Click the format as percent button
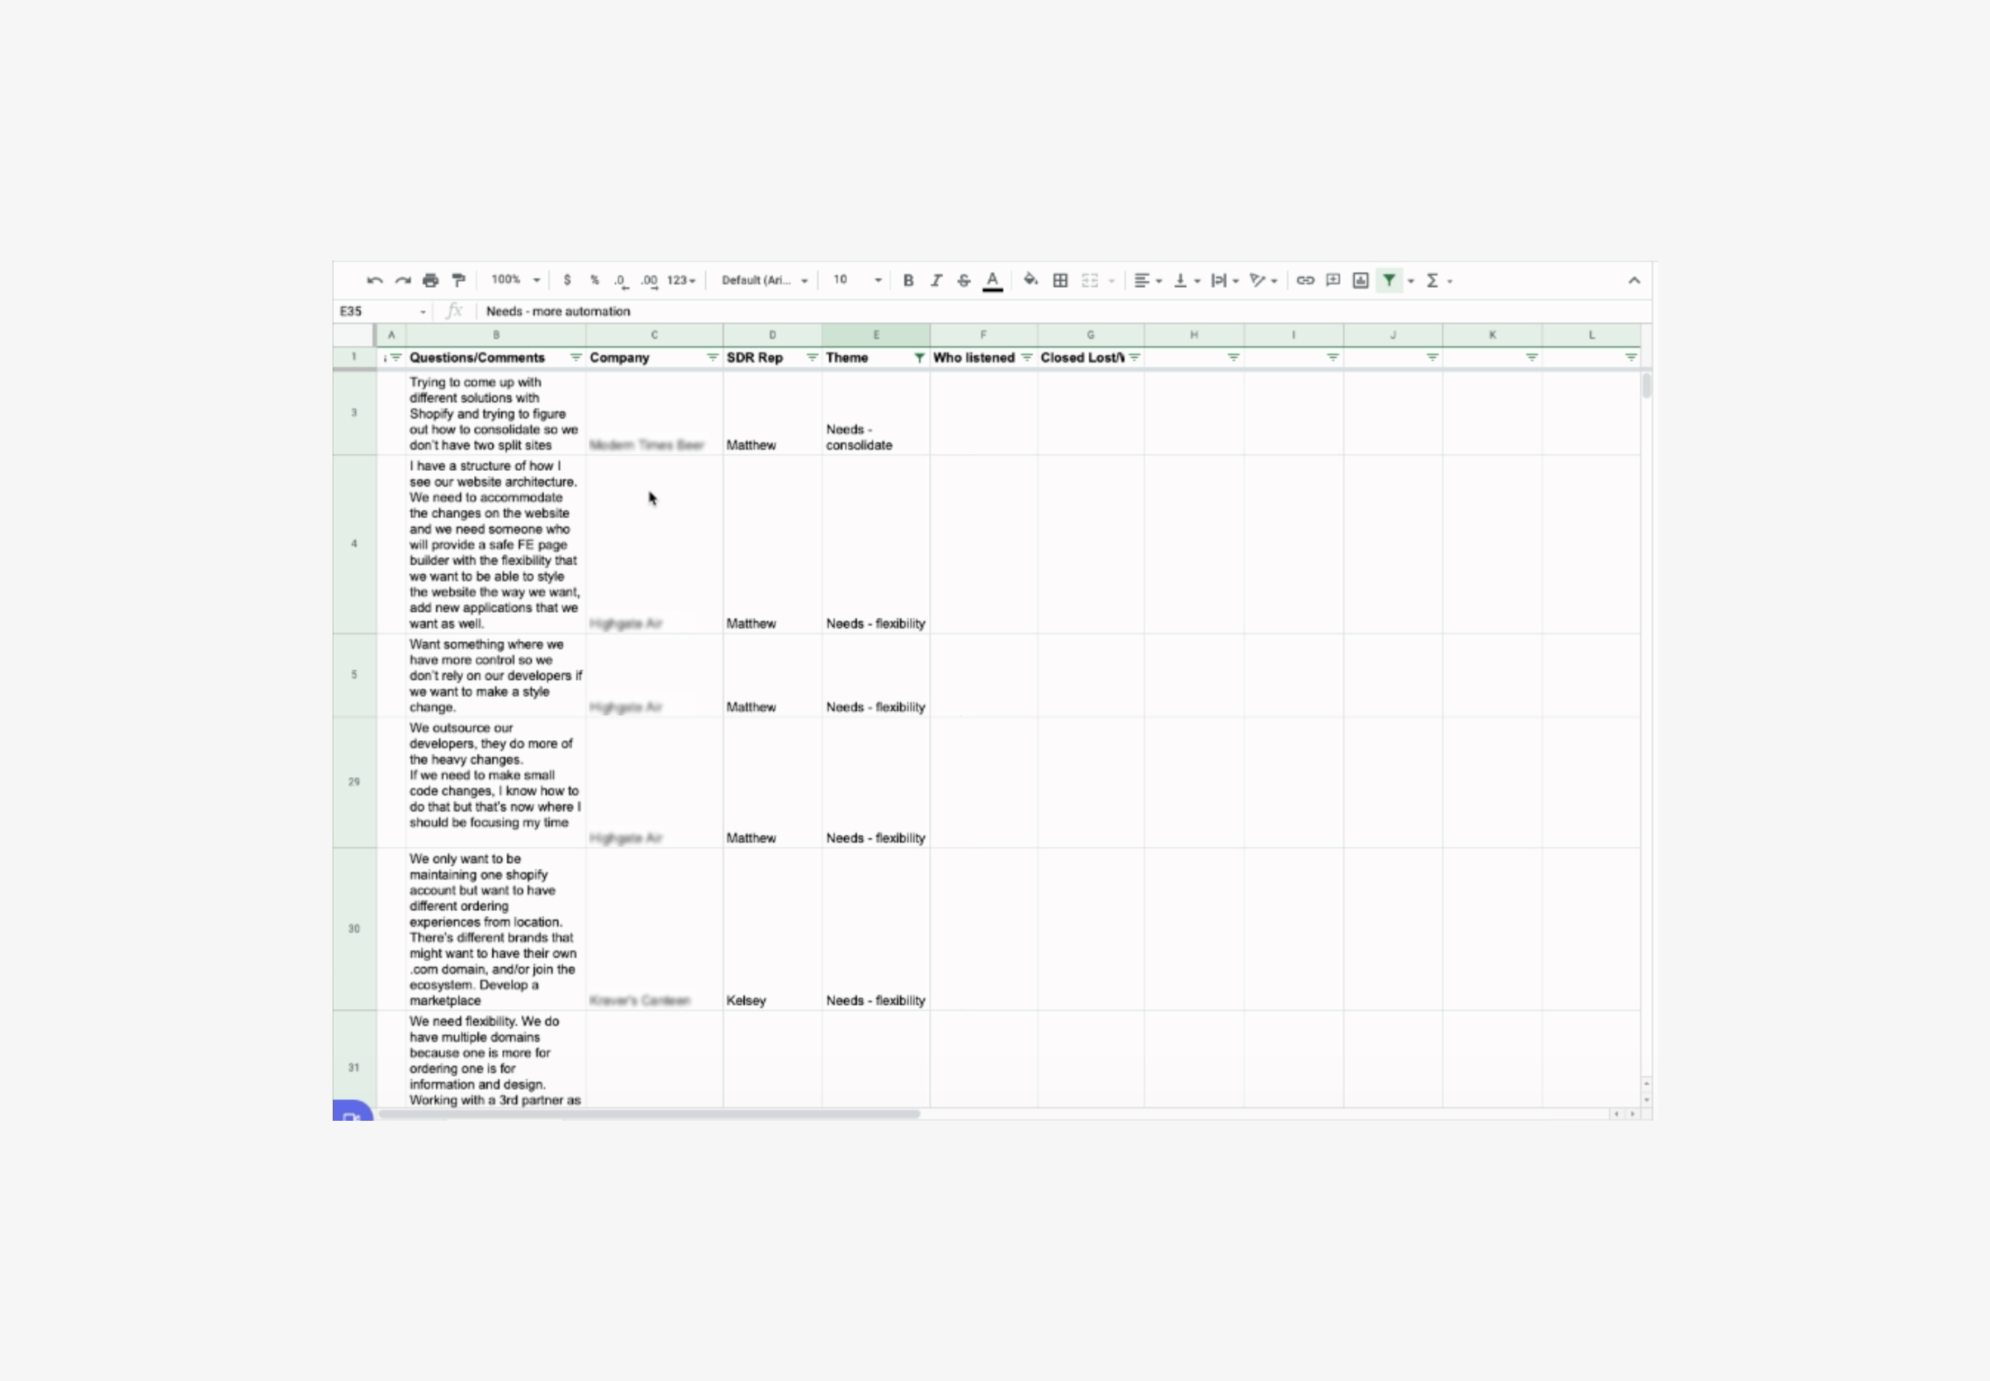1990x1381 pixels. [594, 280]
